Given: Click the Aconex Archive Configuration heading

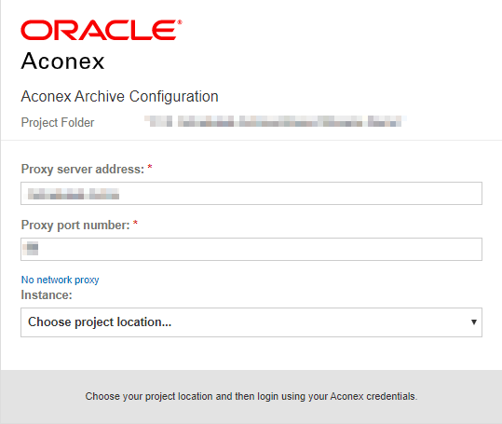Looking at the screenshot, I should pos(120,96).
